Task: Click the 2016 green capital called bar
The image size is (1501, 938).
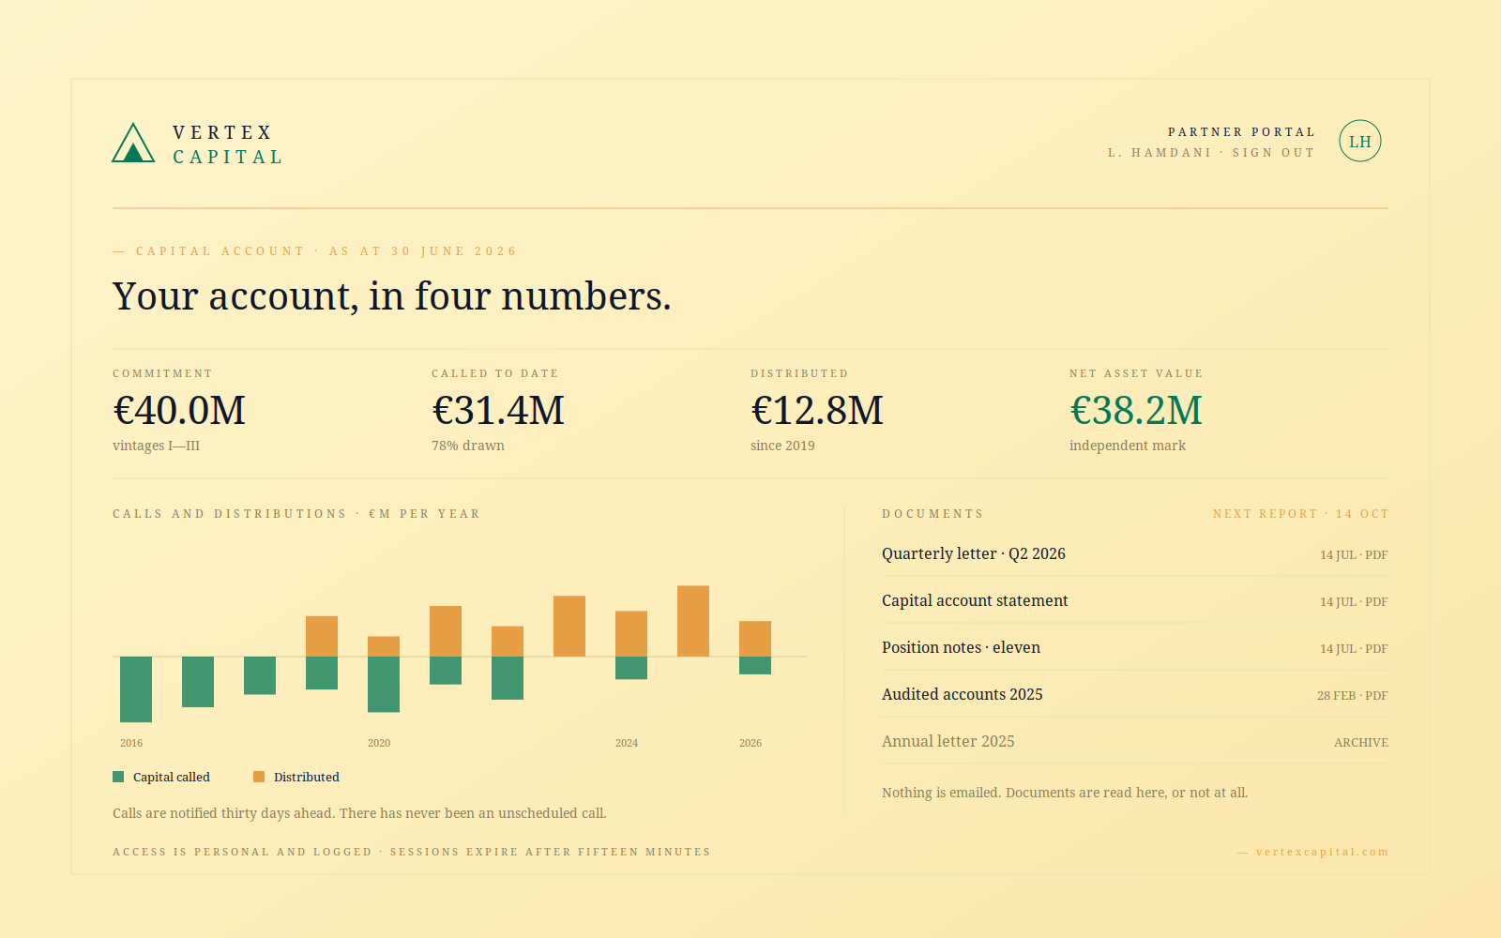Action: (136, 689)
